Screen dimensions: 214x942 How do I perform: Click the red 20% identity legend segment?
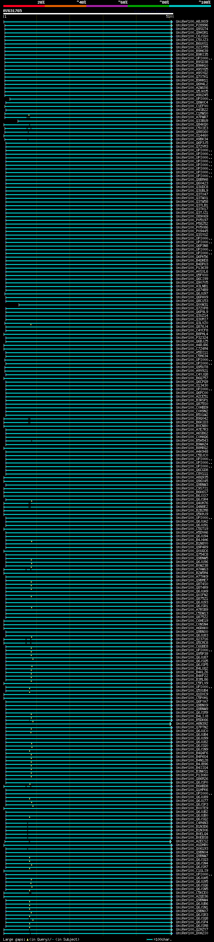(x=24, y=6)
